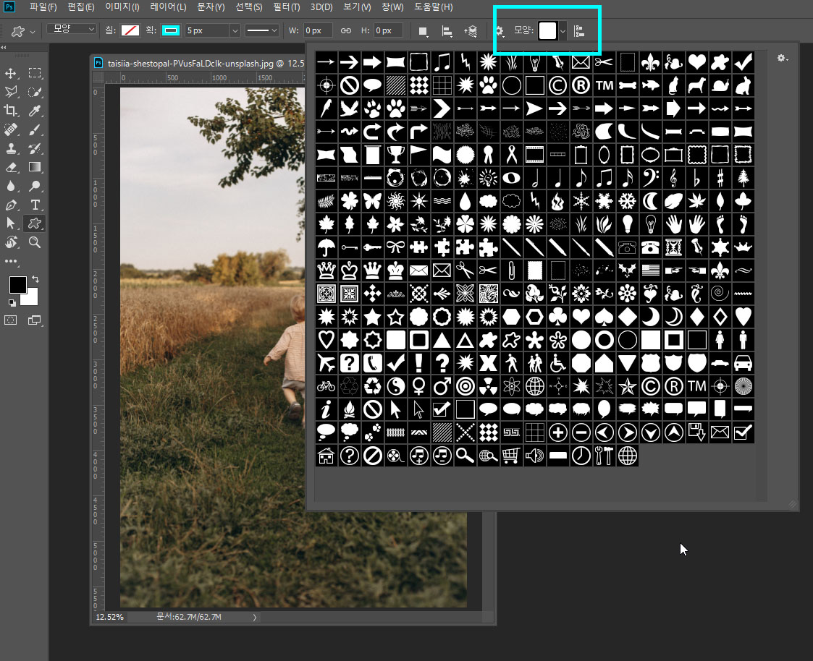
Task: Select the Gradient tool
Action: point(35,167)
